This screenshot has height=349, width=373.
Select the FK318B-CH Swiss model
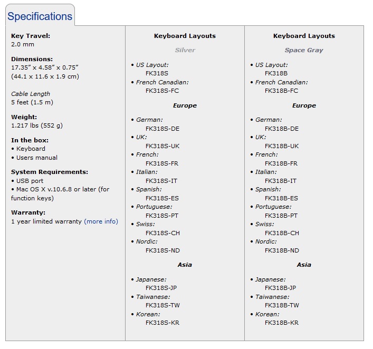[282, 233]
